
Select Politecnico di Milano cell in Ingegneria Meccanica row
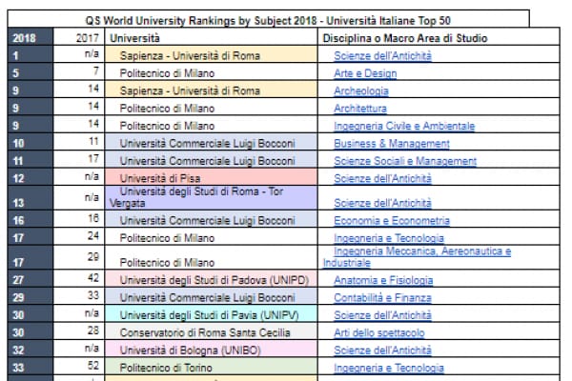[211, 257]
